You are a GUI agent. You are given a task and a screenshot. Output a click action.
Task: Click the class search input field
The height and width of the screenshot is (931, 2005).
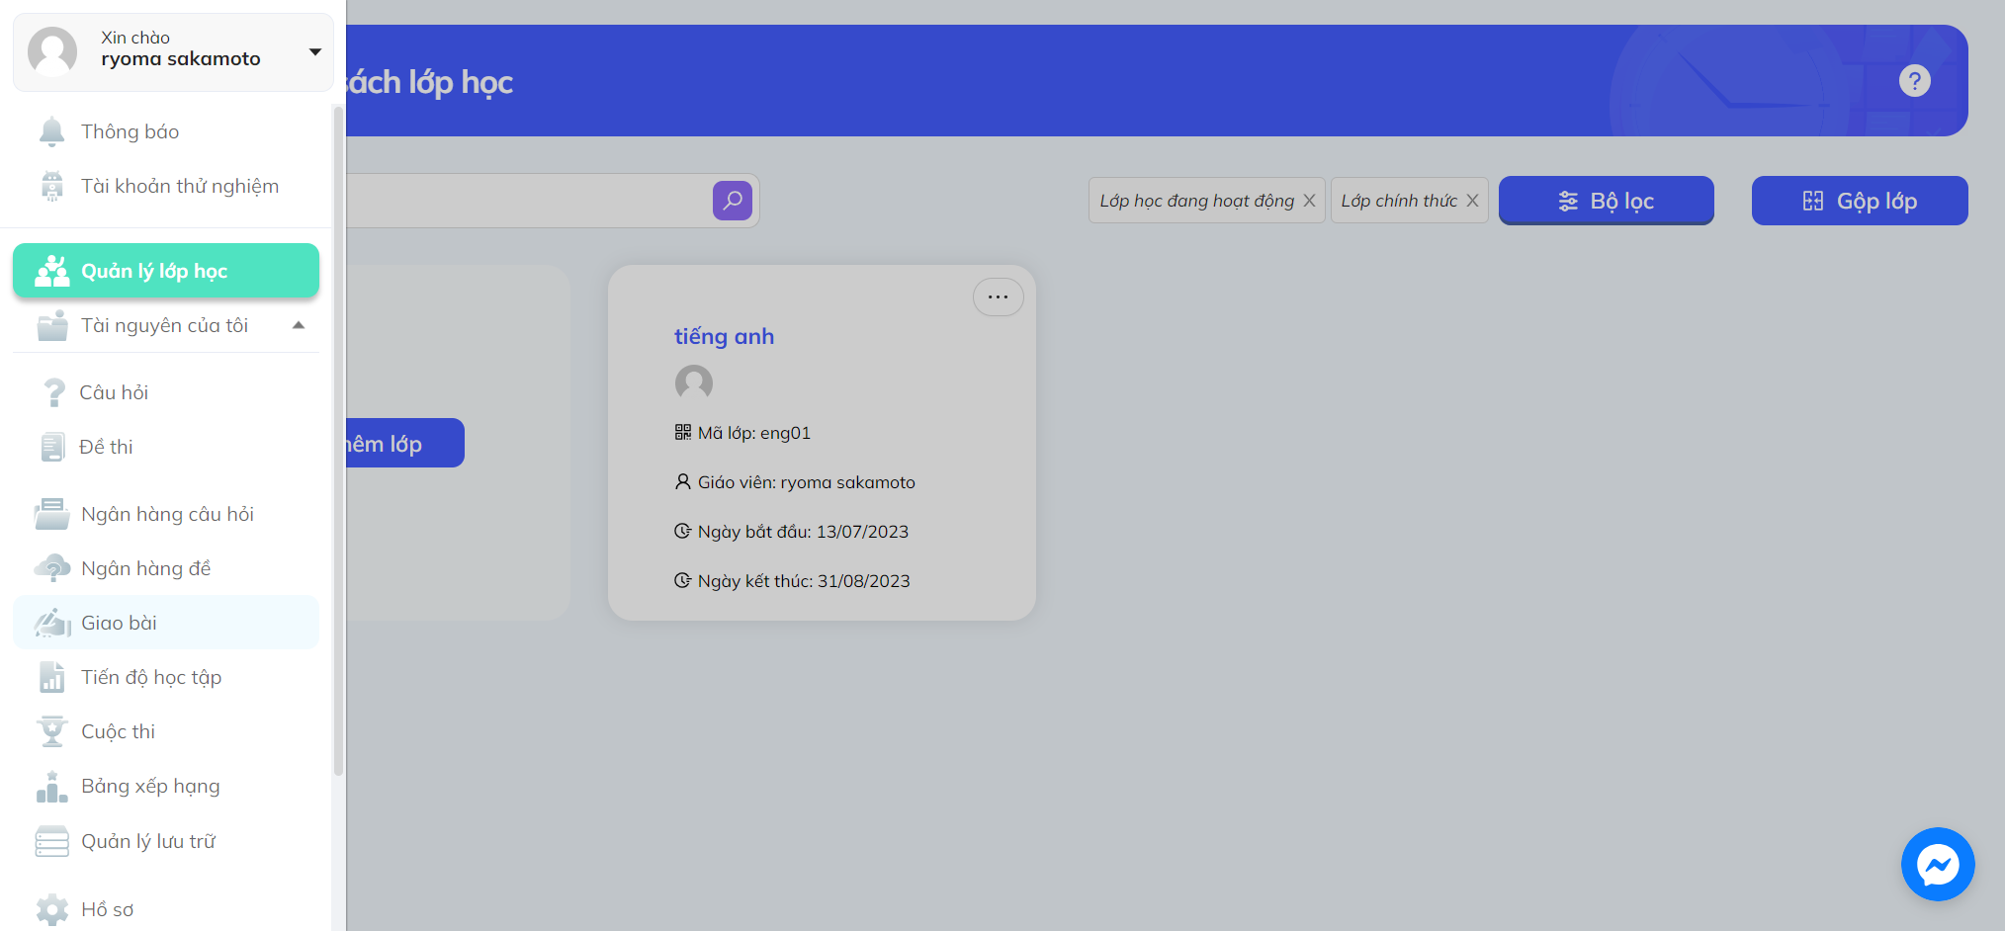tap(529, 201)
